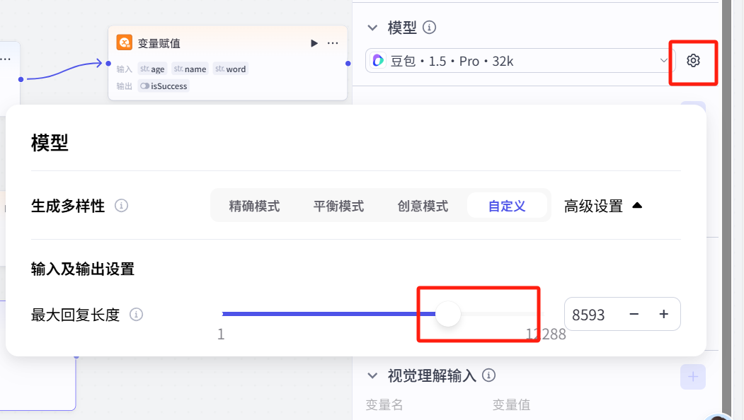Viewport: 744px width, 420px height.
Task: Open the node's more options menu
Action: point(333,42)
